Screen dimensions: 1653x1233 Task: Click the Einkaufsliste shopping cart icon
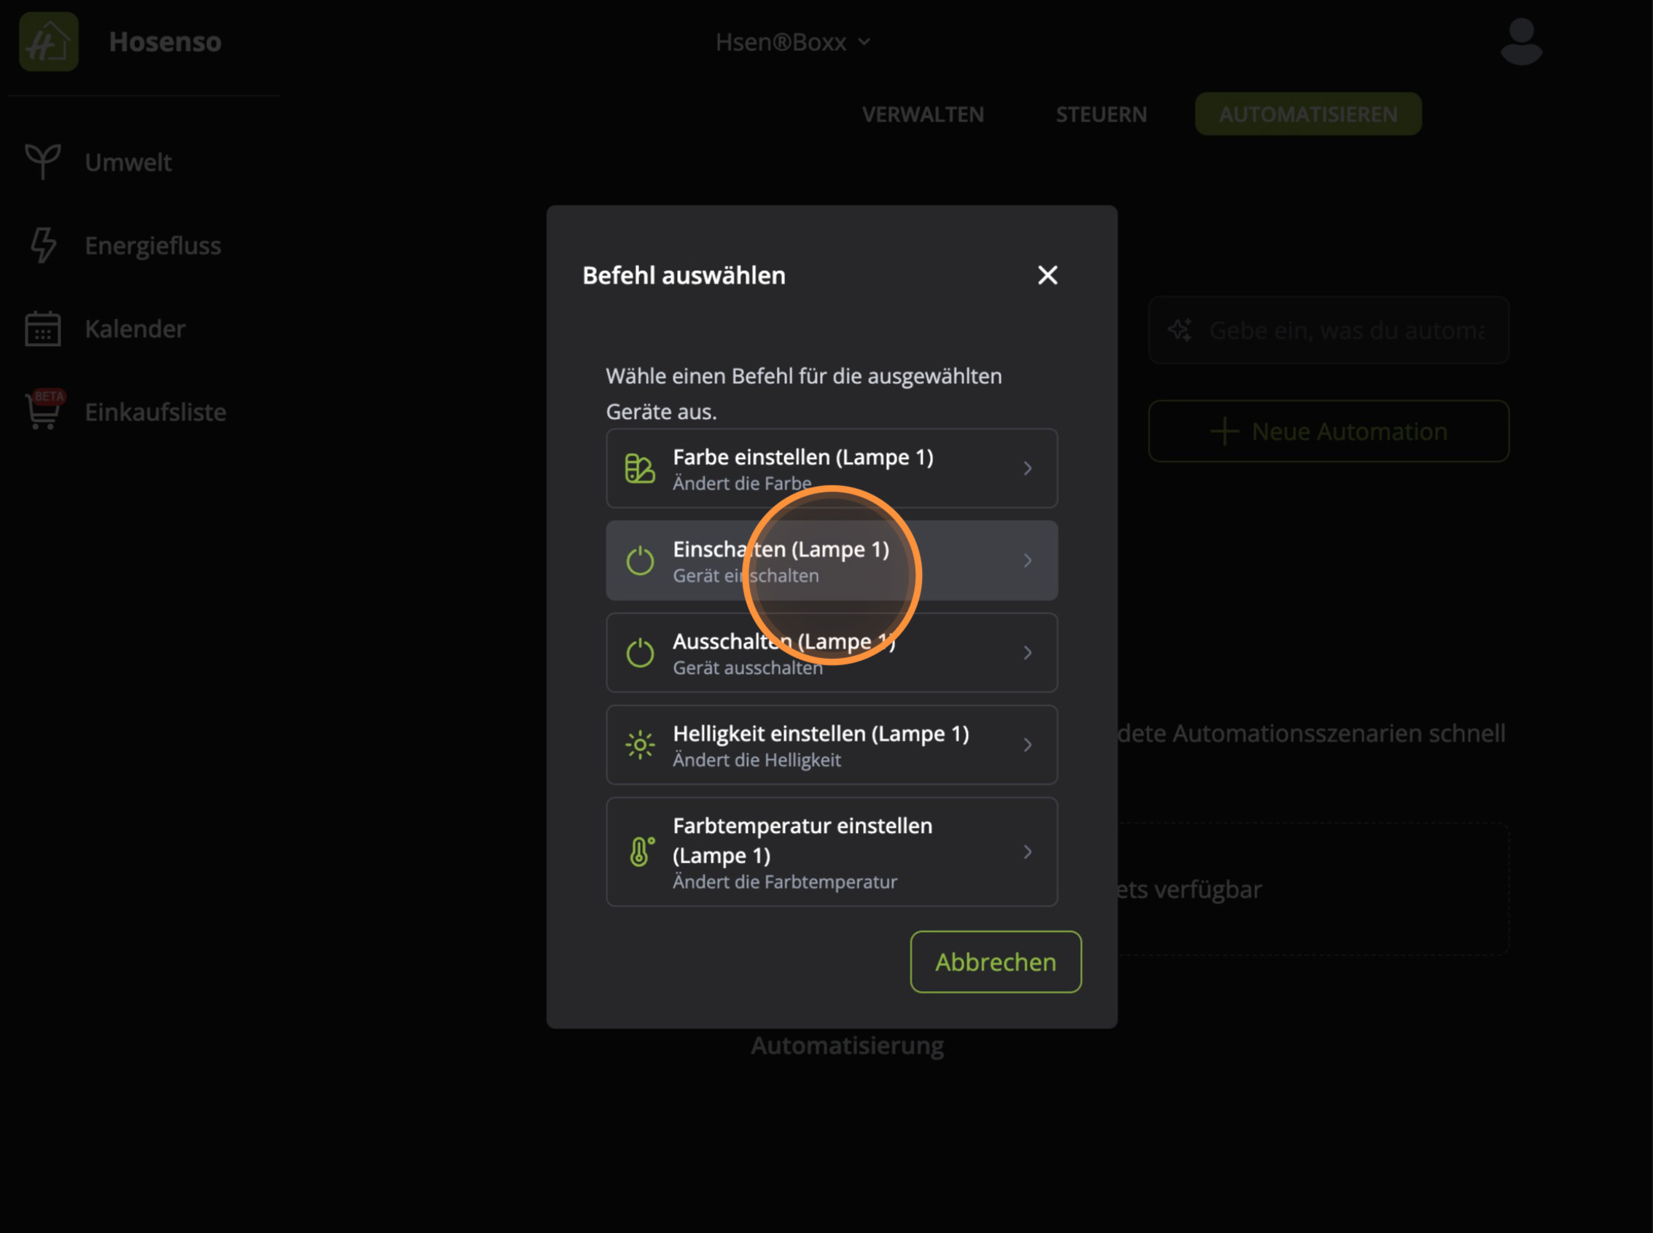click(42, 412)
